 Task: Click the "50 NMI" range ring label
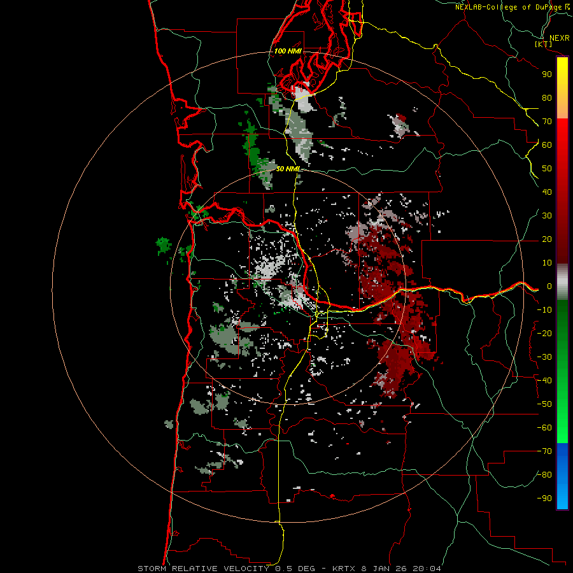click(288, 169)
